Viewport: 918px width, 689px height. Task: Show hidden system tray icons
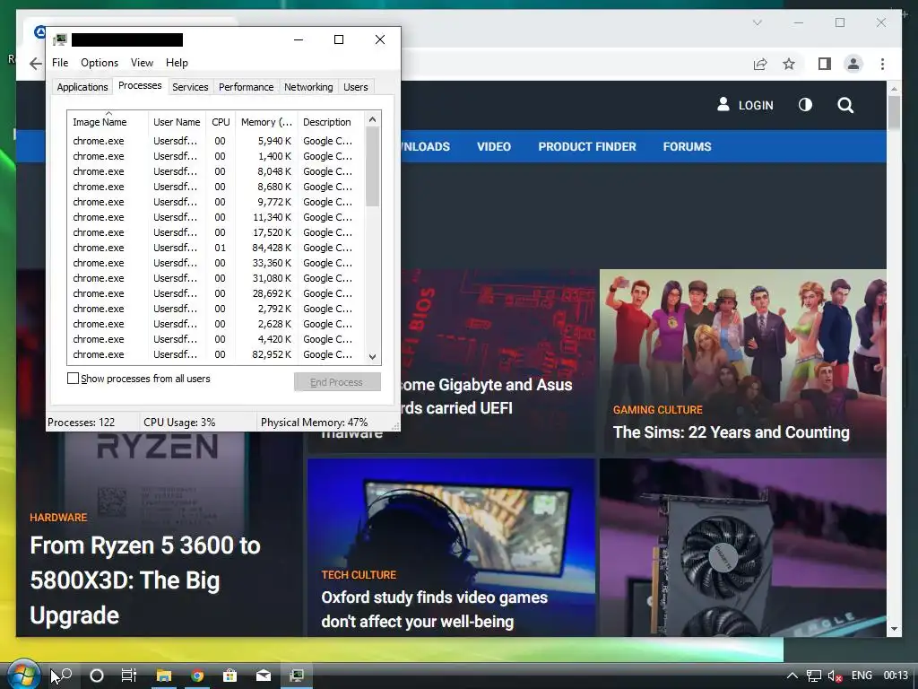[x=792, y=676]
